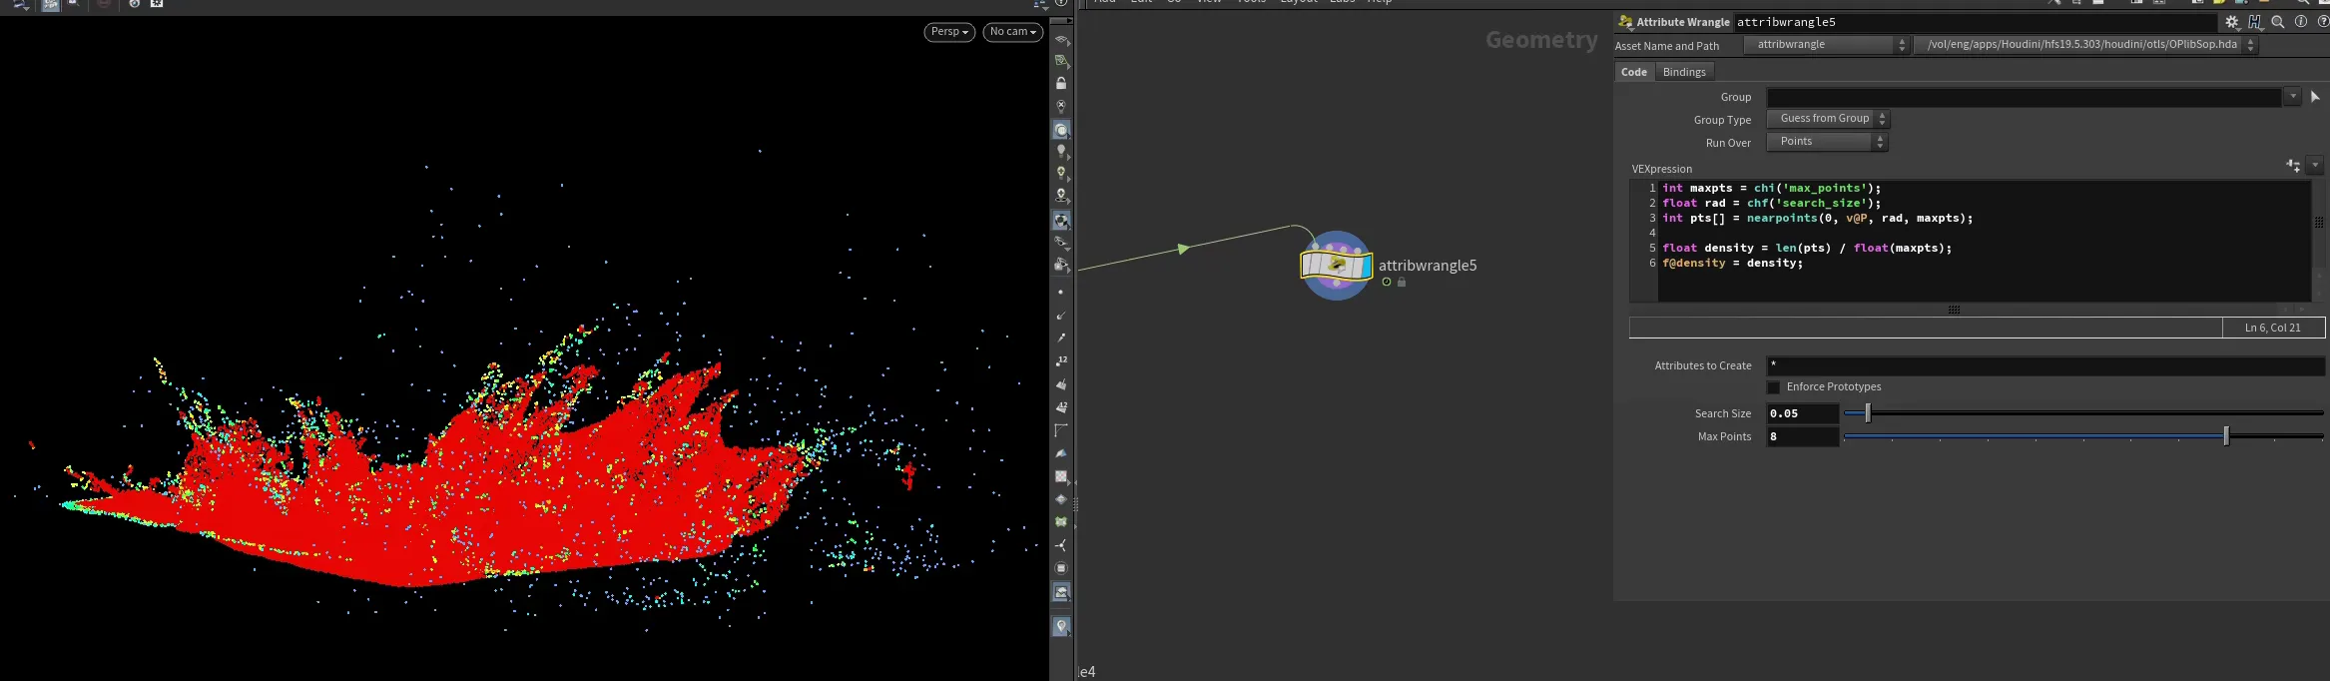
Task: Click the highlighted background image icon
Action: pos(1061,592)
